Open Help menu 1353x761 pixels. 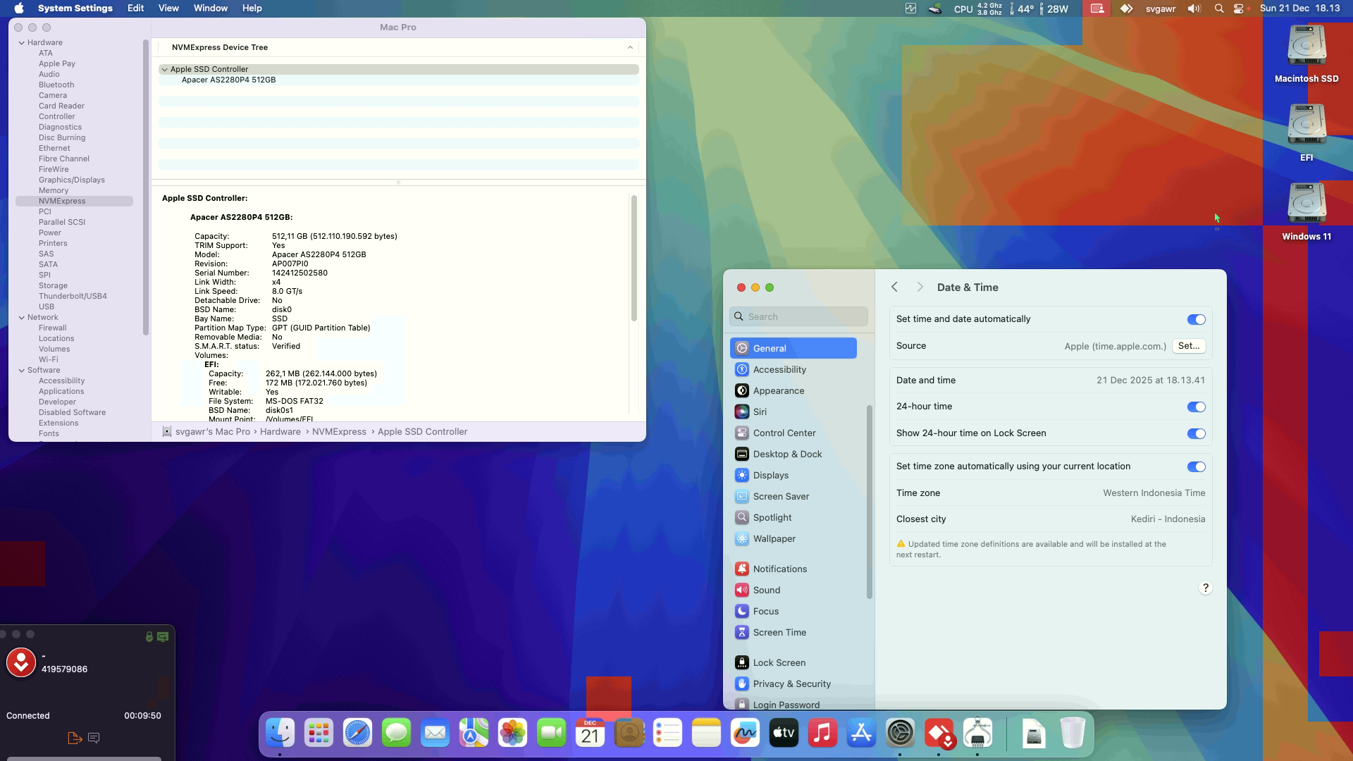click(252, 8)
